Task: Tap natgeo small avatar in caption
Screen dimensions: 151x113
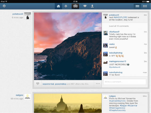Action: pyautogui.click(x=105, y=97)
